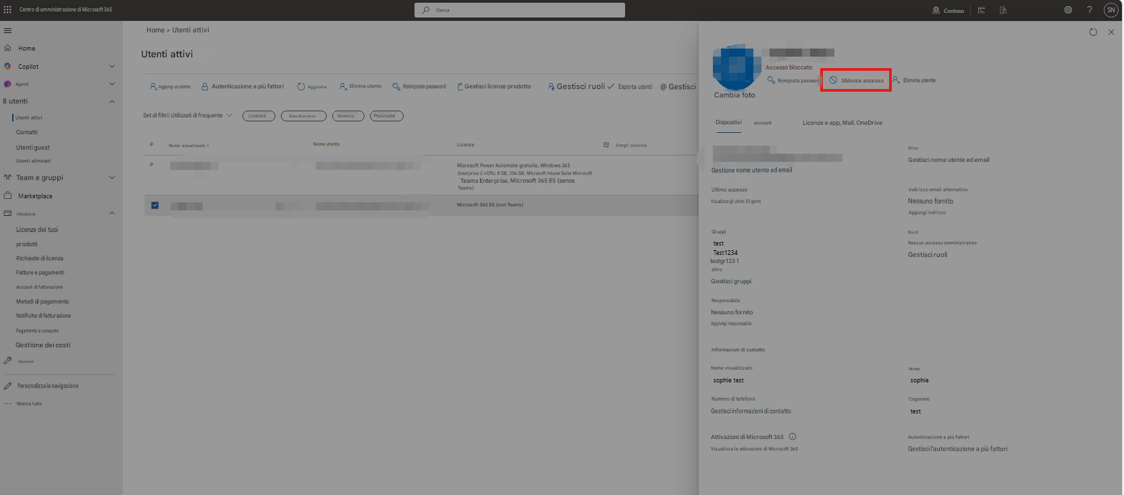Viewport: 1124px width, 495px height.
Task: Toggle the hamburger navigation menu
Action: (x=7, y=30)
